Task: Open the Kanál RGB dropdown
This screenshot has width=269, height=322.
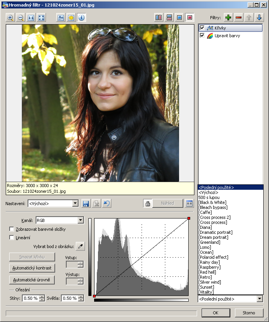Action: tap(80, 220)
